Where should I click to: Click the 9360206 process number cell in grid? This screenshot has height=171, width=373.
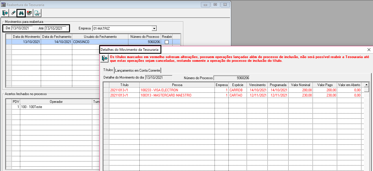point(145,42)
